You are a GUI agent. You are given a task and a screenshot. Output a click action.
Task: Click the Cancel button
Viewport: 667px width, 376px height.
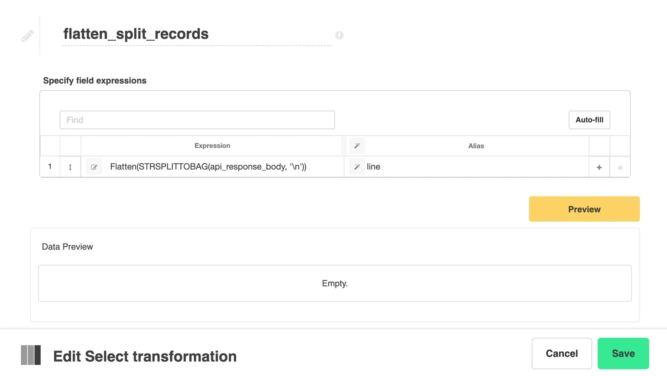pyautogui.click(x=562, y=354)
